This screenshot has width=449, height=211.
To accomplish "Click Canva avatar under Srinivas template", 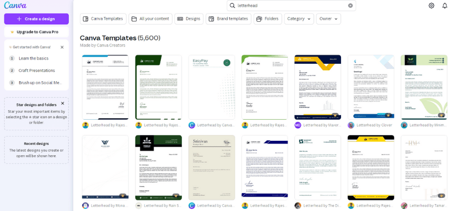I will click(x=192, y=206).
